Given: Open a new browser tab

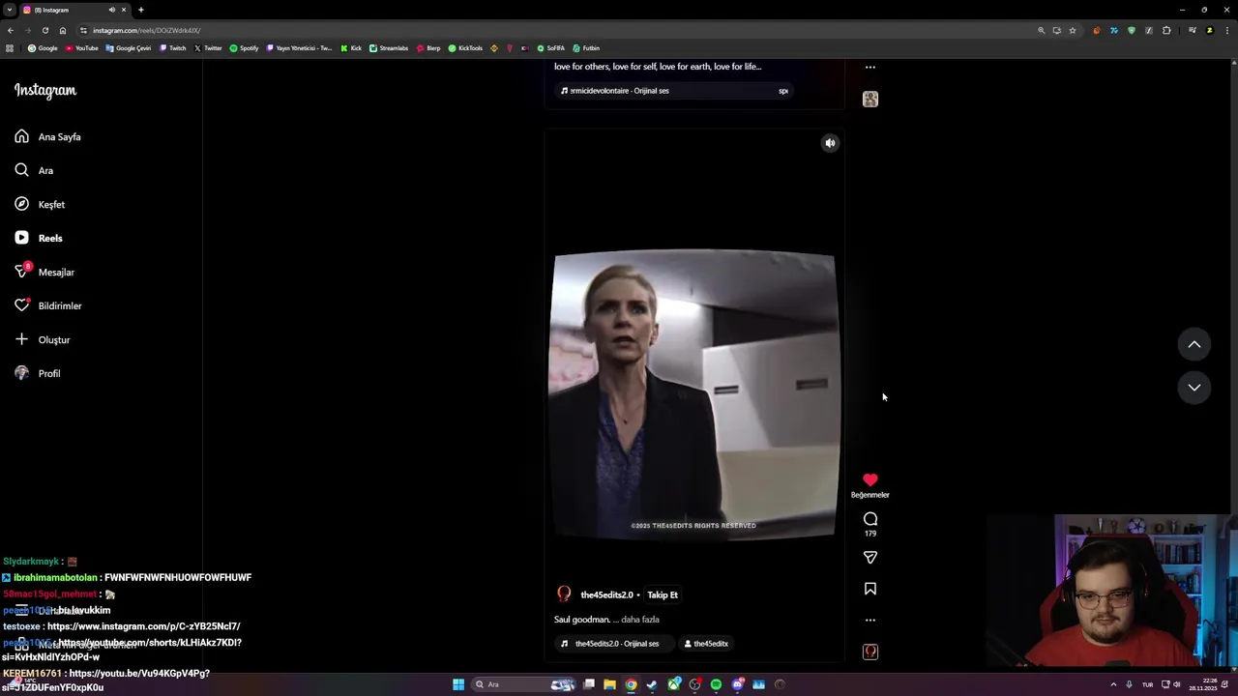Looking at the screenshot, I should 141,10.
